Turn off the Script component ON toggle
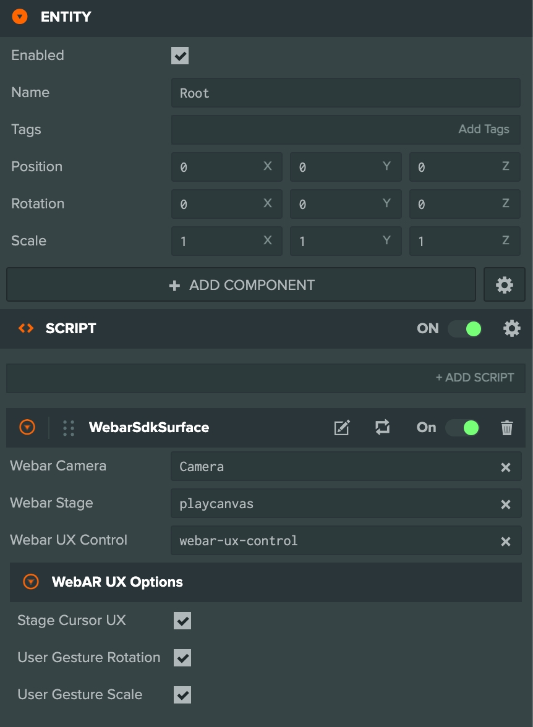Image resolution: width=533 pixels, height=727 pixels. 465,328
